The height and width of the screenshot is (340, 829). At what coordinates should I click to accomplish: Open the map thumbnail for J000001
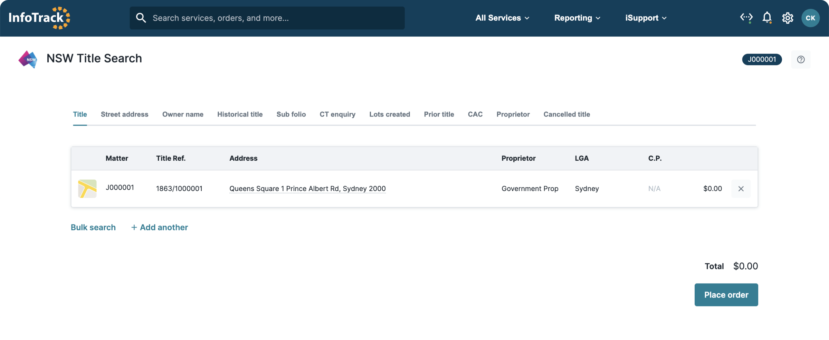click(x=87, y=189)
